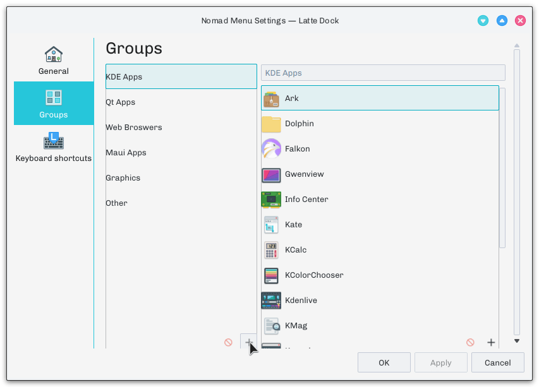Click the apps list scrollbar handle
The height and width of the screenshot is (387, 539).
502,168
